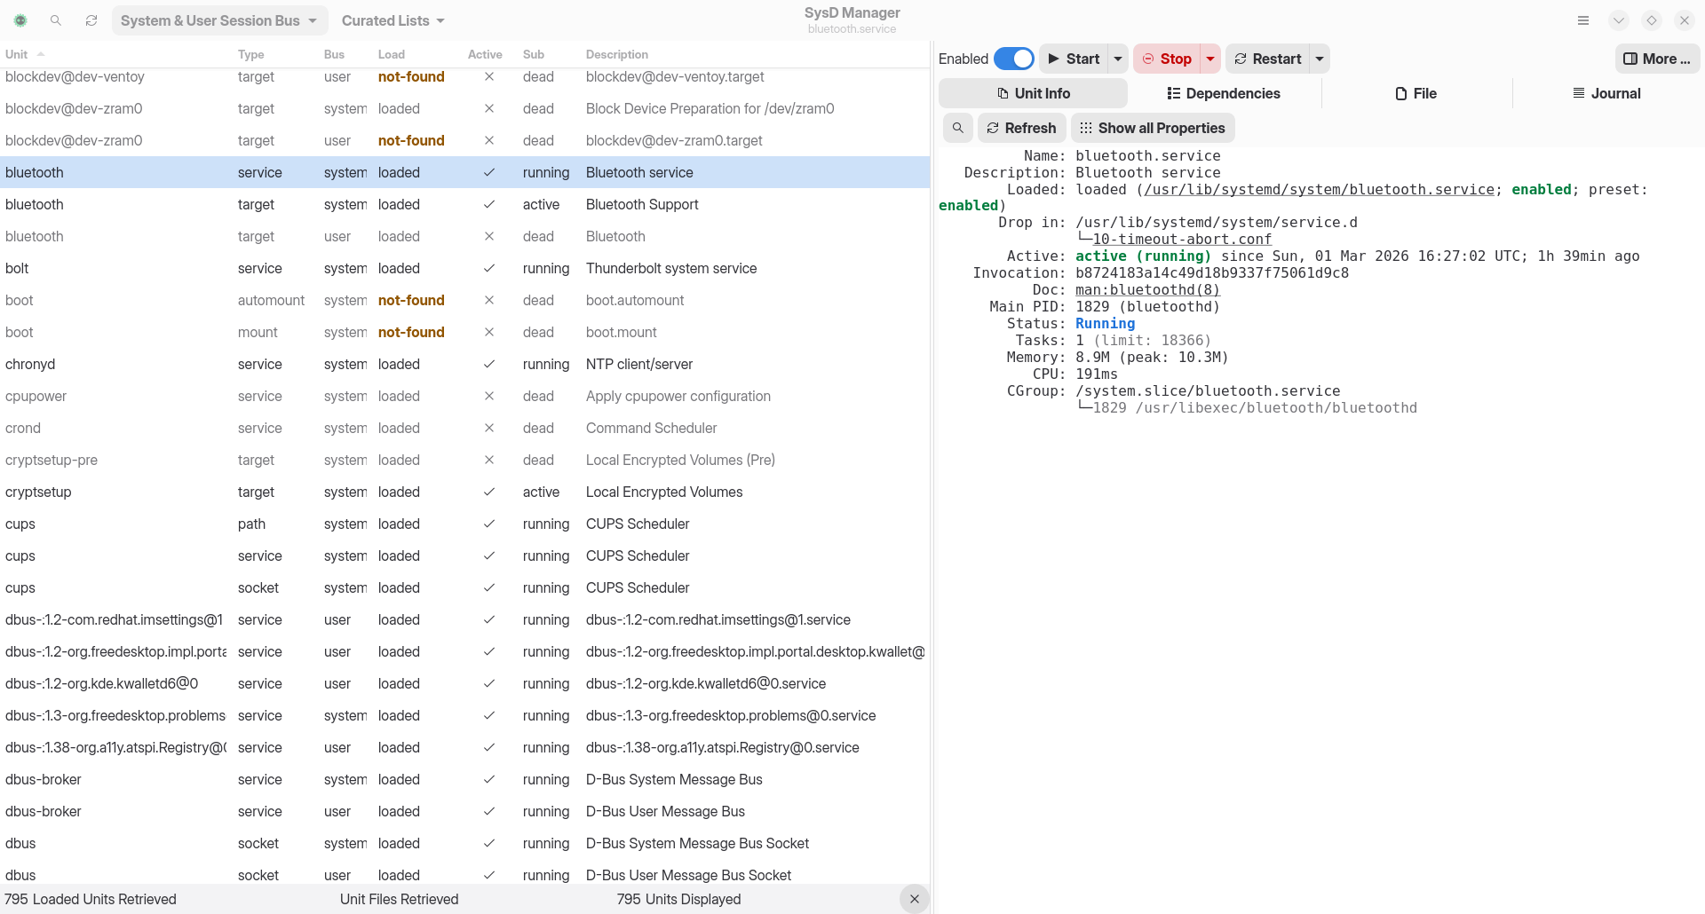Switch to the Journal tab
Screen dimensions: 1705x914
(1606, 93)
